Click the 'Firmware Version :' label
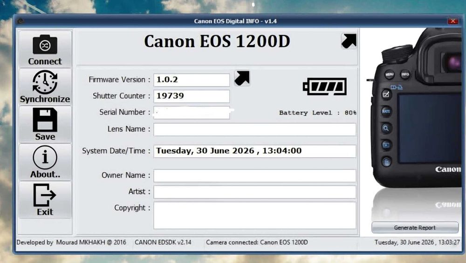The image size is (466, 263). [x=119, y=80]
